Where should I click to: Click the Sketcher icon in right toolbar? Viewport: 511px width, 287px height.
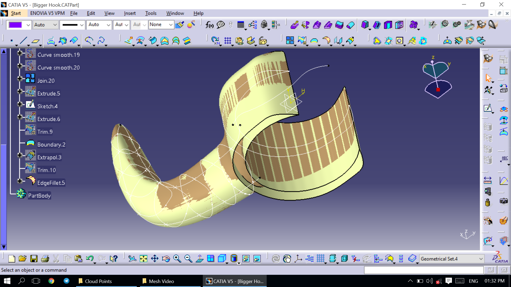[488, 108]
